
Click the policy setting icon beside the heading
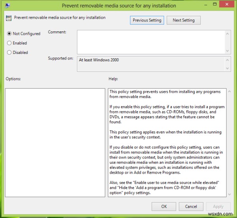9,18
